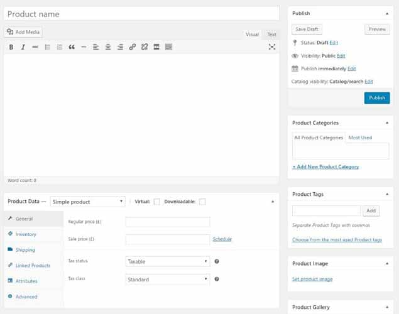Click the Preview button
This screenshot has height=314, width=399.
click(377, 30)
